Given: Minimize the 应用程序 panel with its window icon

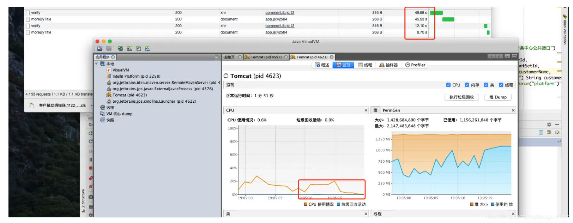Looking at the screenshot, I should pos(217,57).
